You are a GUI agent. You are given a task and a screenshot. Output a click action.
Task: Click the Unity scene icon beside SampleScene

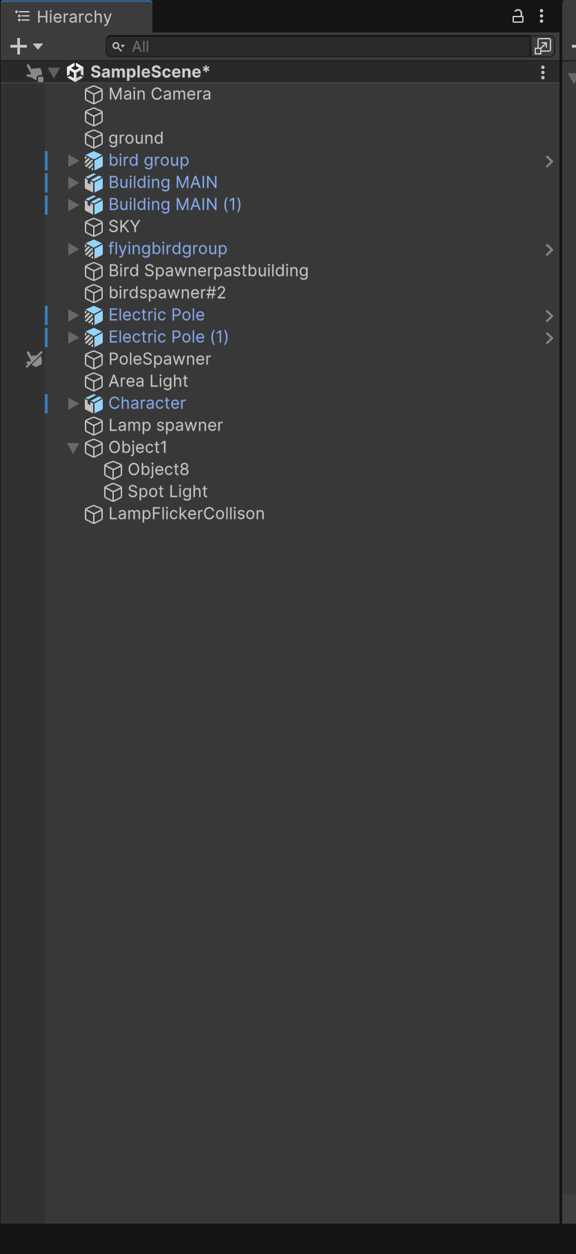click(x=75, y=72)
